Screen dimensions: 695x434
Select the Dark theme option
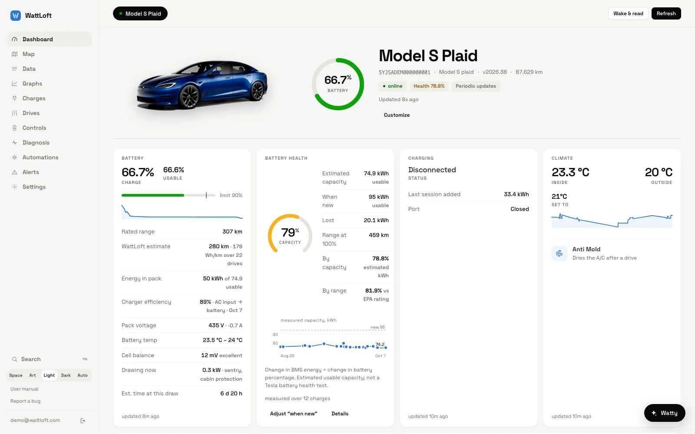pos(66,375)
